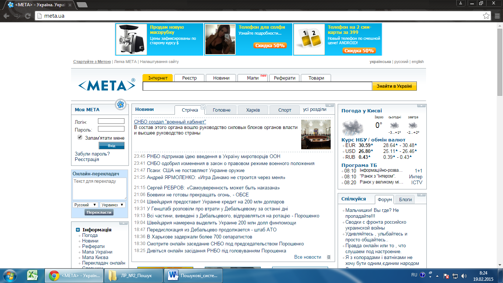
Task: Click the Все новости arrow icon
Action: 328,257
